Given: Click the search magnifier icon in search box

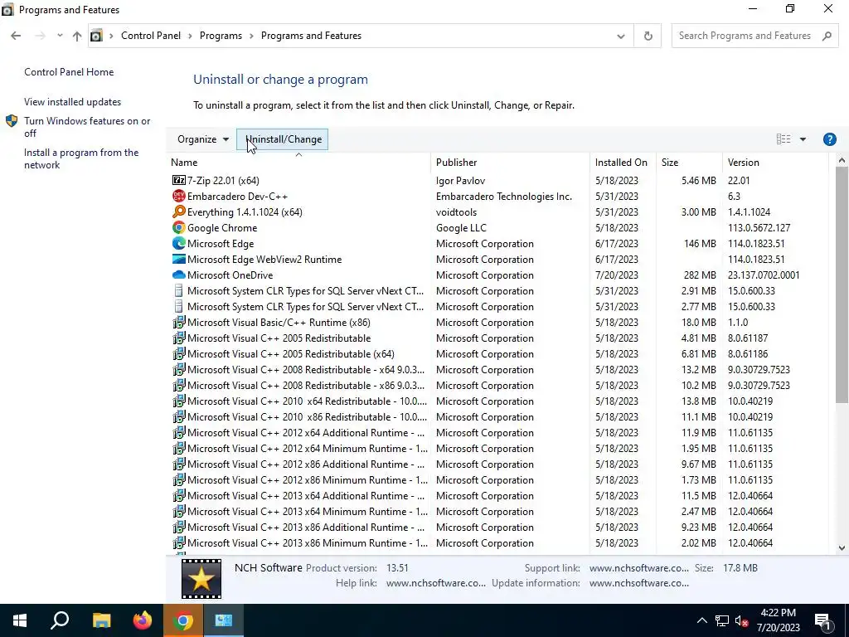Looking at the screenshot, I should pos(827,36).
